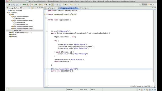Click the Smart Insert status field
Screen dimensions: 162x91
click(83, 89)
